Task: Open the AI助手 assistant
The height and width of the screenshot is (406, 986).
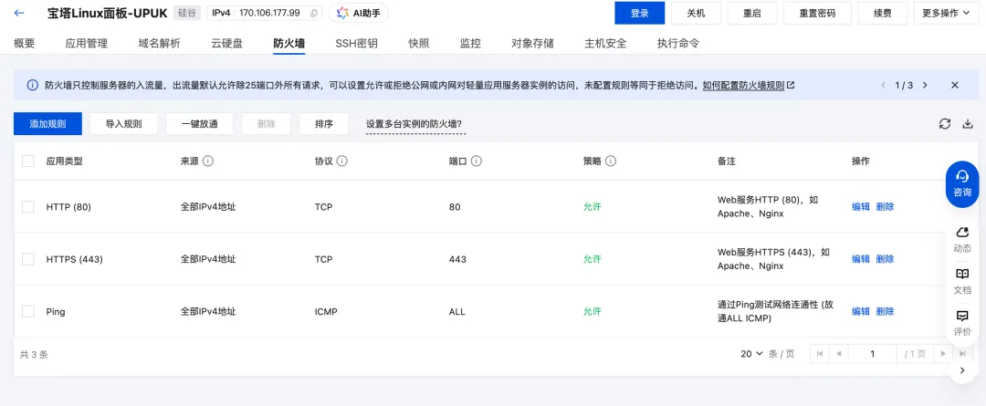Action: pyautogui.click(x=359, y=13)
